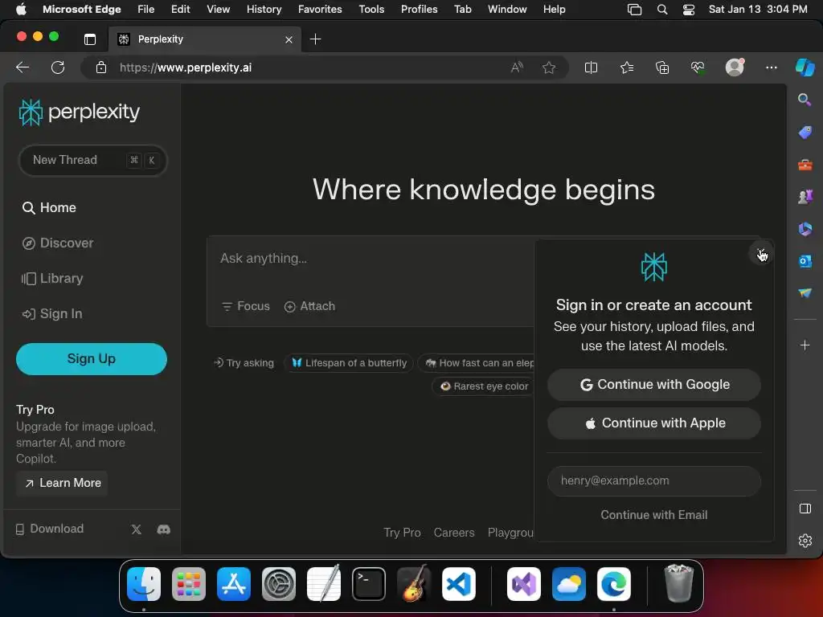The image size is (823, 617).
Task: Open the Tools briefcase sidebar icon
Action: pos(805,165)
